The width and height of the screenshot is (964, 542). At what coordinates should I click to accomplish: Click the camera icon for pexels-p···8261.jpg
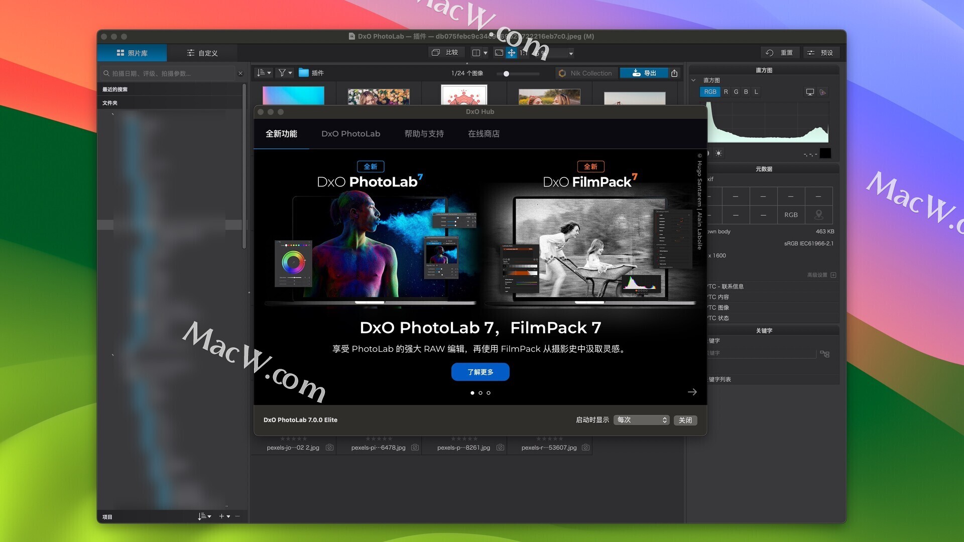click(500, 448)
